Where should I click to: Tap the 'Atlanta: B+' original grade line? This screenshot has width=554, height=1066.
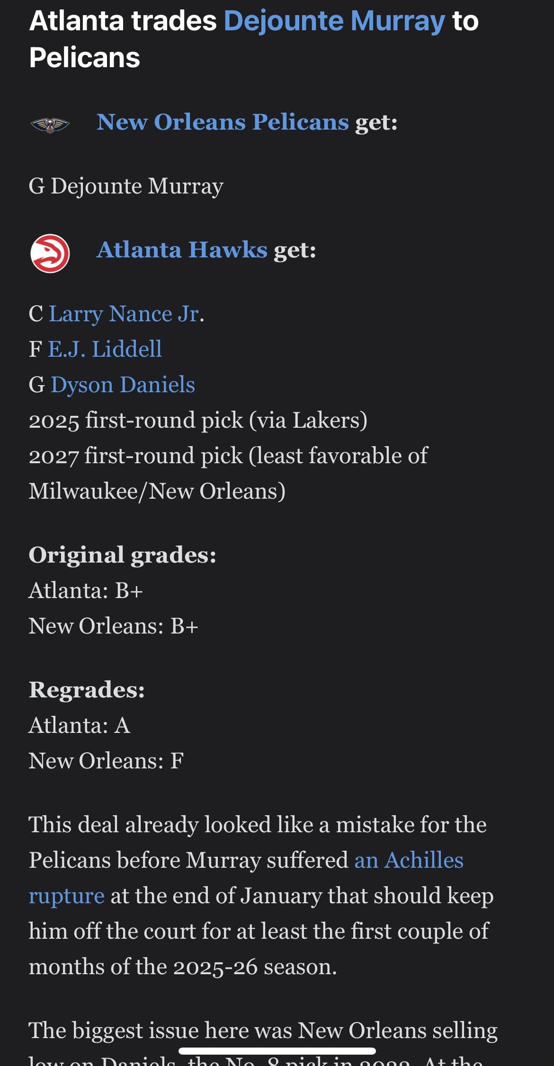(x=86, y=590)
